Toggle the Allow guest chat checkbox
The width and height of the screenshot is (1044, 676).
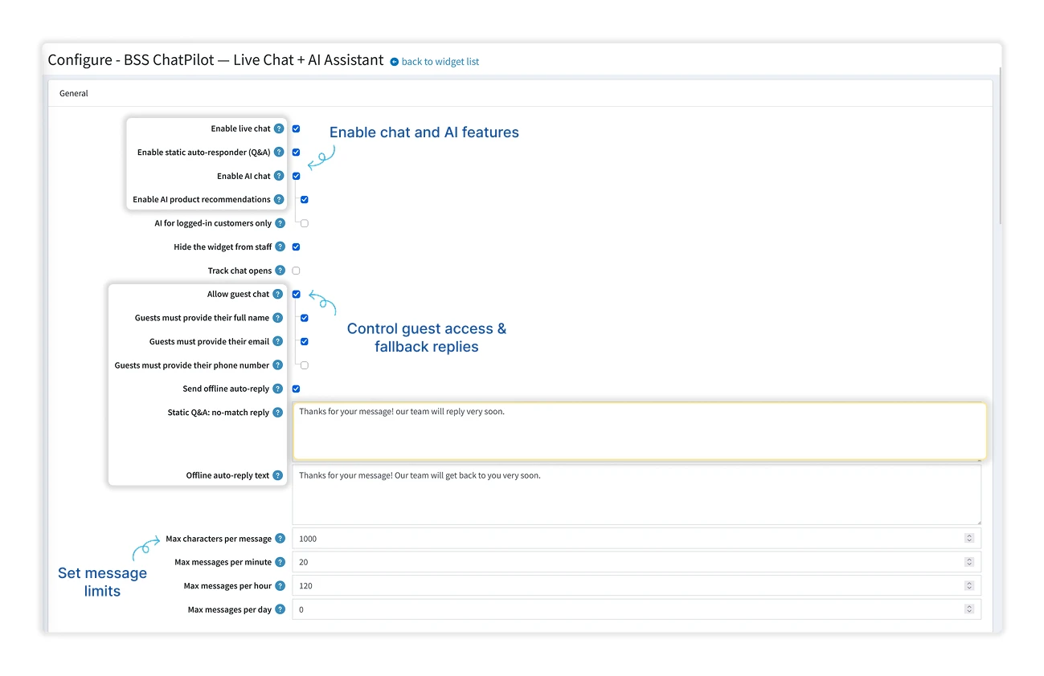coord(297,294)
